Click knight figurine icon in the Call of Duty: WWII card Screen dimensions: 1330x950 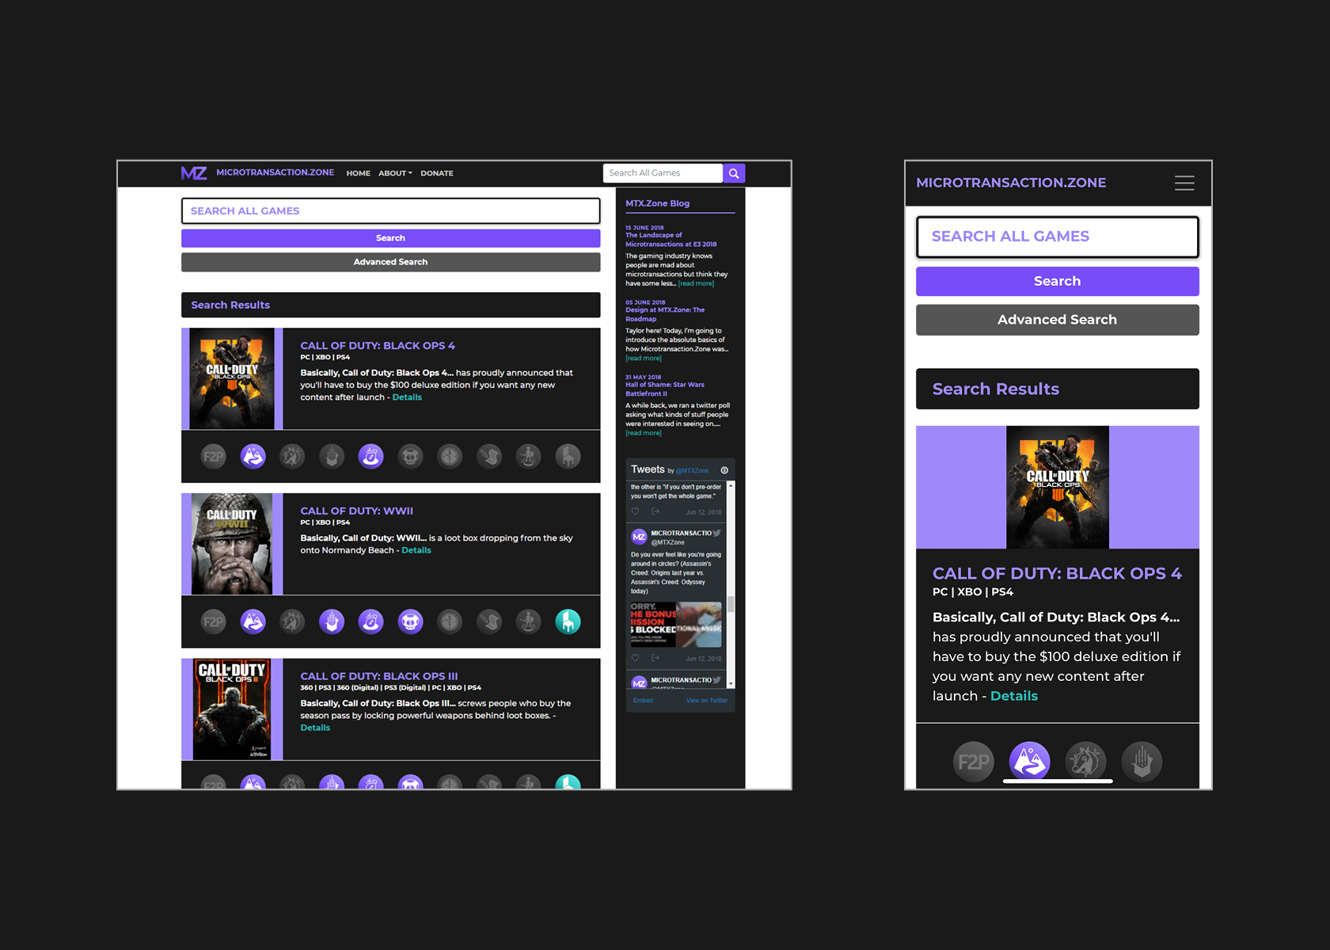click(x=528, y=621)
